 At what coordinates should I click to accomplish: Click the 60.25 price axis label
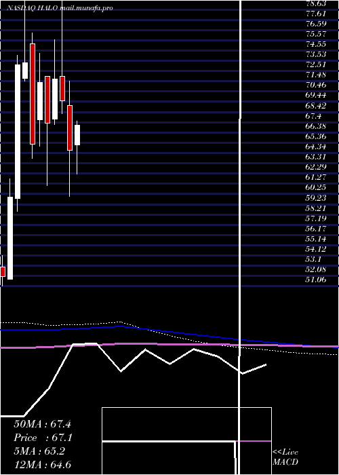click(316, 187)
